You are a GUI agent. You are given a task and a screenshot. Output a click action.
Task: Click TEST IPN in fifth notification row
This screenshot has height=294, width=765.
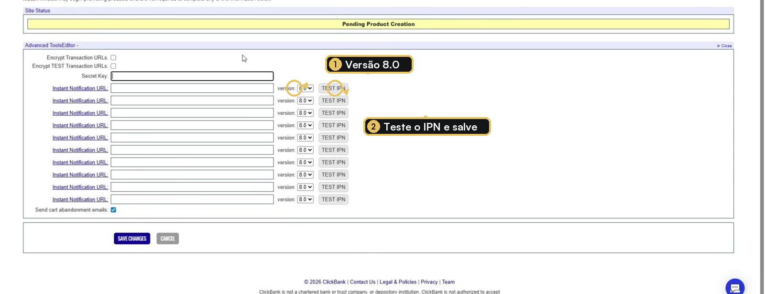[333, 138]
